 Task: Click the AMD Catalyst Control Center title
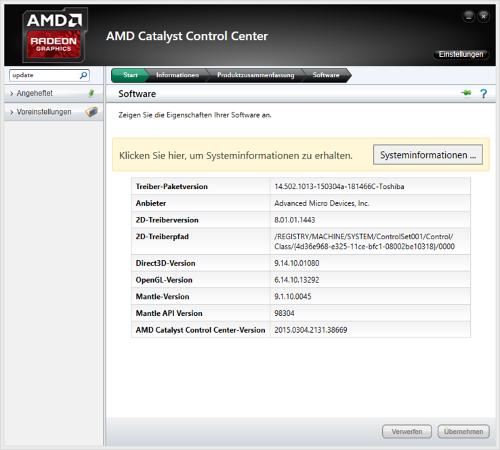coord(187,36)
